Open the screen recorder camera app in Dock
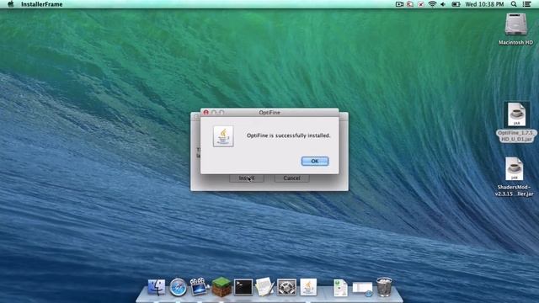 [200, 286]
